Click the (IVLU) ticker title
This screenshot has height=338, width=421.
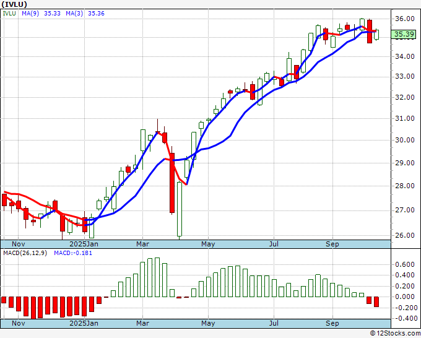[x=14, y=4]
